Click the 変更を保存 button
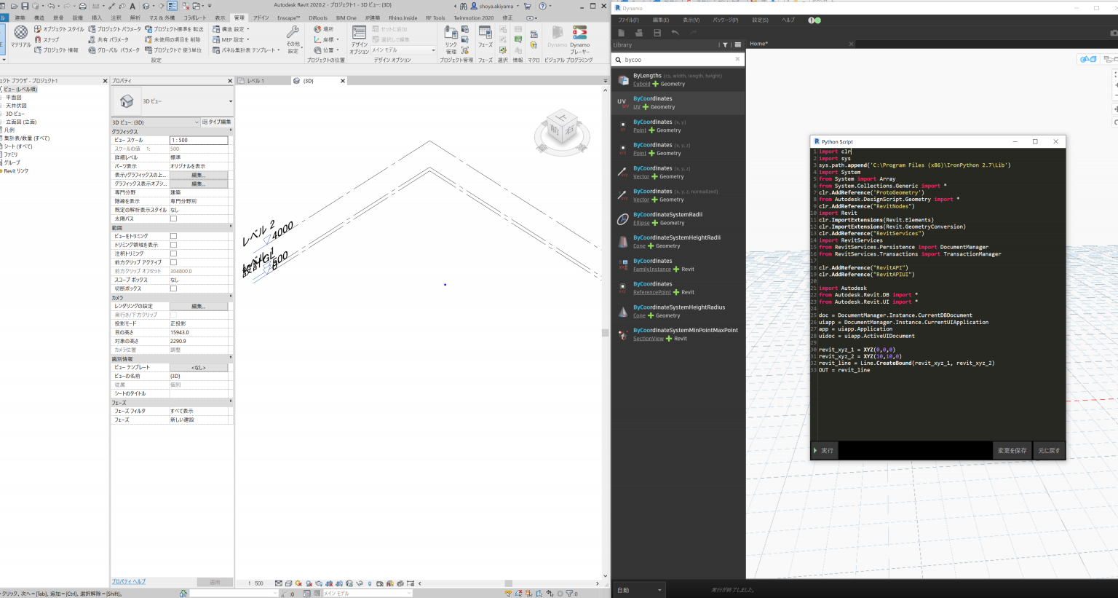The height and width of the screenshot is (598, 1118). point(1012,451)
